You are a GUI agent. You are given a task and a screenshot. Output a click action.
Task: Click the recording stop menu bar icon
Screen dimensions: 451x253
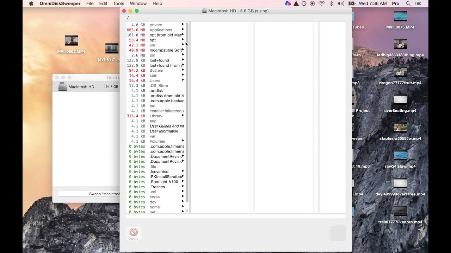tap(313, 4)
